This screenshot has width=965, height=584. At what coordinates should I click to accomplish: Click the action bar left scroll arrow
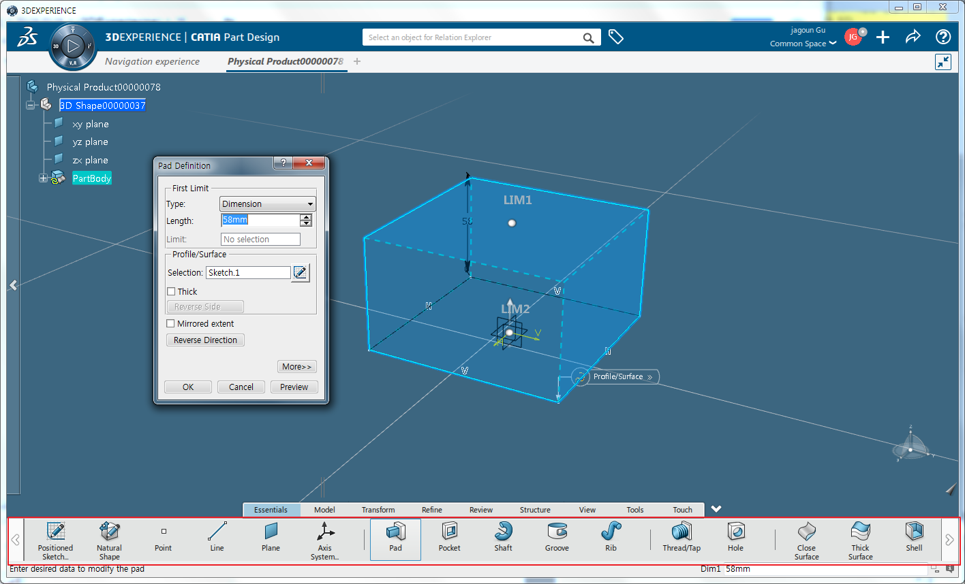(16, 540)
